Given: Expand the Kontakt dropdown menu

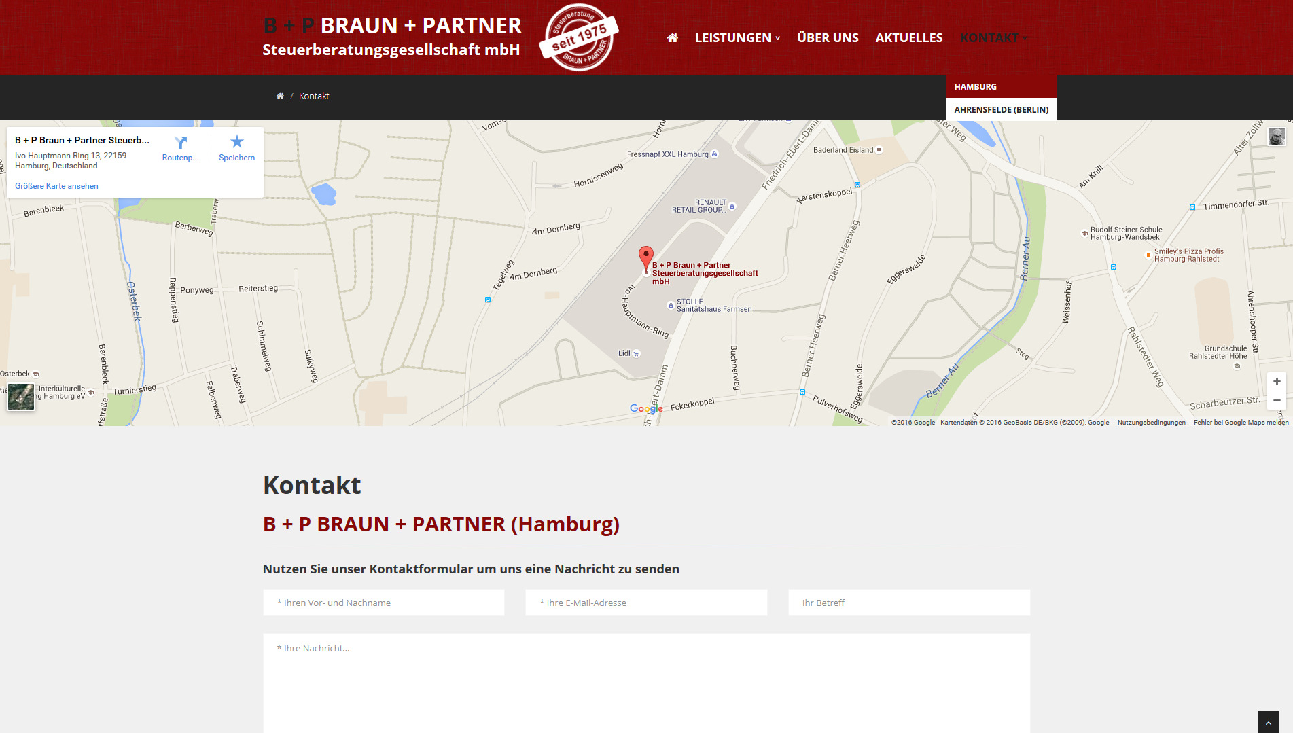Looking at the screenshot, I should (x=993, y=38).
